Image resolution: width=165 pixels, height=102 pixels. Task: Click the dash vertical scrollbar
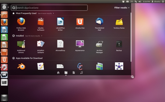131,37
